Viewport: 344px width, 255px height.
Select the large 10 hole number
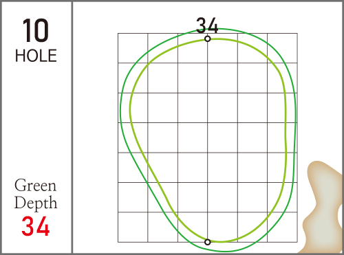tap(36, 31)
